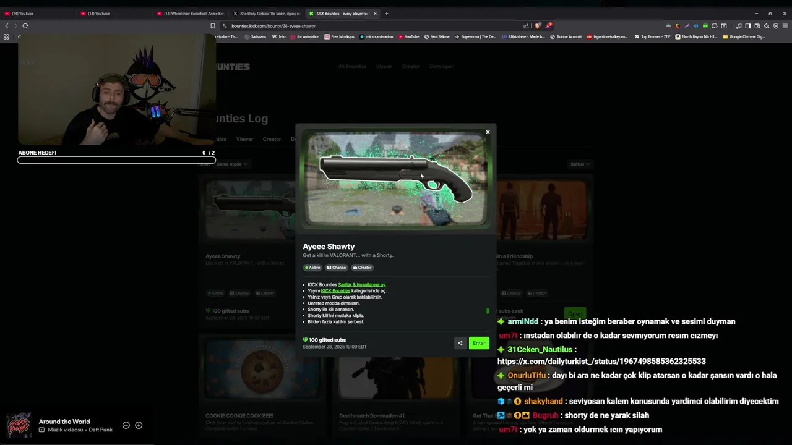Open the Brave VPN shield icon
The width and height of the screenshot is (792, 445).
[x=776, y=26]
